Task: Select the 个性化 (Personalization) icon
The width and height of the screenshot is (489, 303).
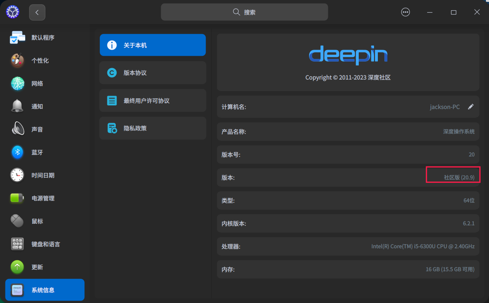Action: point(17,60)
